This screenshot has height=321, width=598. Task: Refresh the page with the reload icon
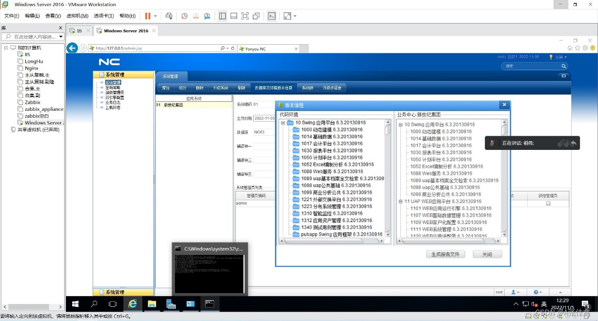click(233, 49)
